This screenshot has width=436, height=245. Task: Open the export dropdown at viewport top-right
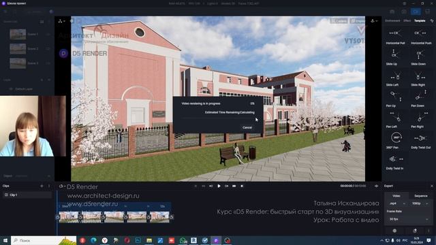point(374,21)
